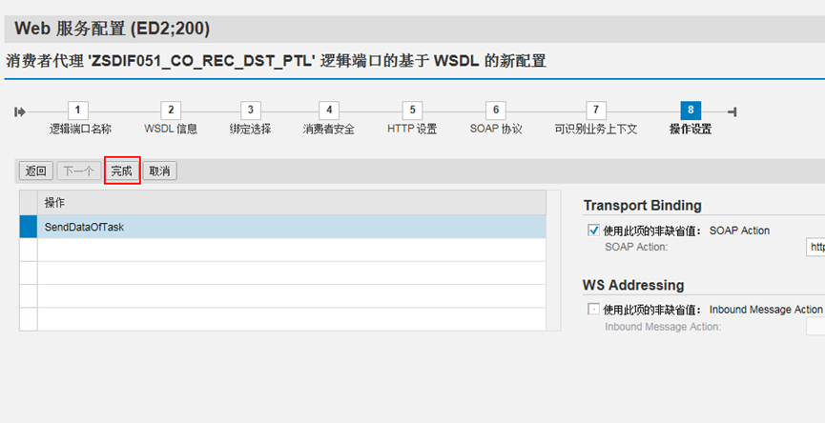Image resolution: width=825 pixels, height=423 pixels.
Task: Click the row selector beside SendDataOfTask
Action: click(x=29, y=227)
